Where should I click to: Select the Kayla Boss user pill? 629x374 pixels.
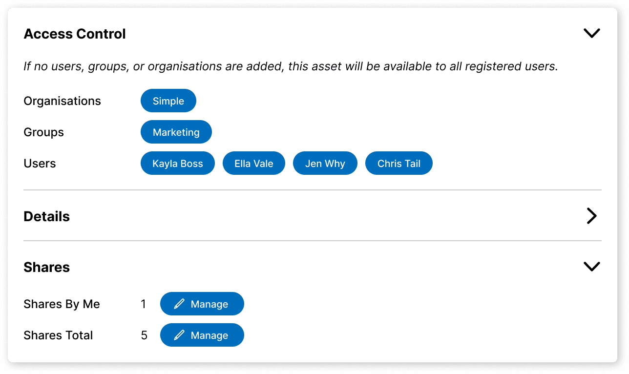[x=177, y=163]
